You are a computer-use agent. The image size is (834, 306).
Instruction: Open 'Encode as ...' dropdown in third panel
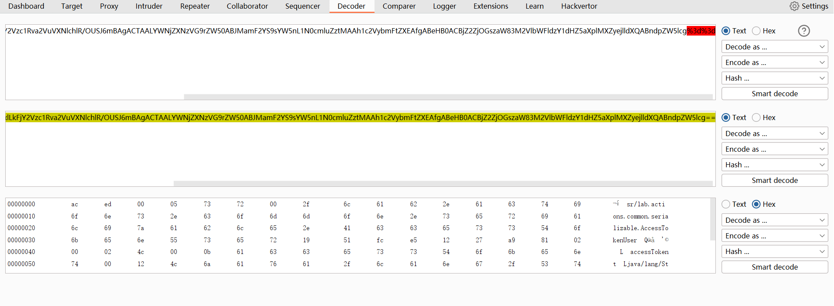point(774,236)
